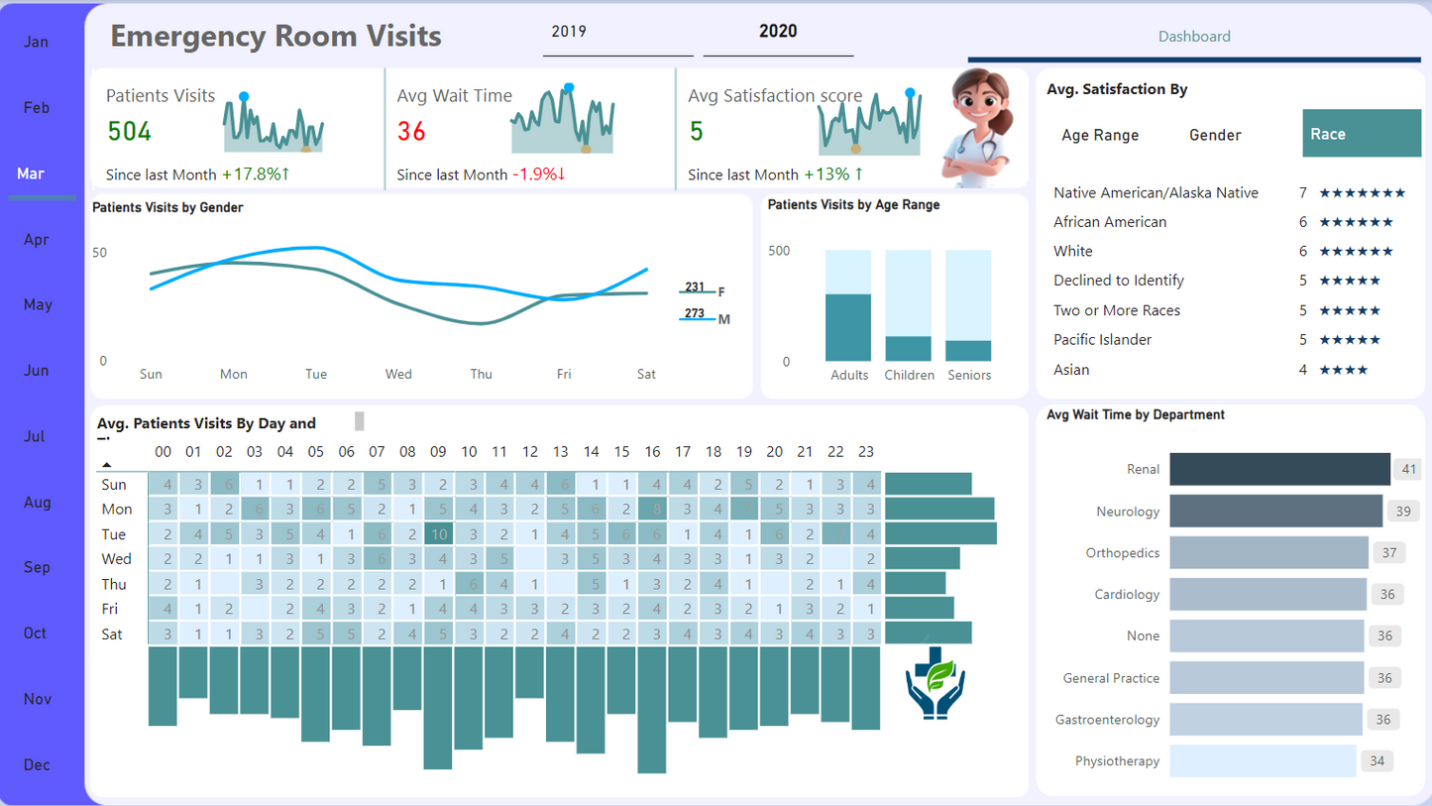
Task: Click the Renal department wait time bar
Action: (x=1279, y=469)
